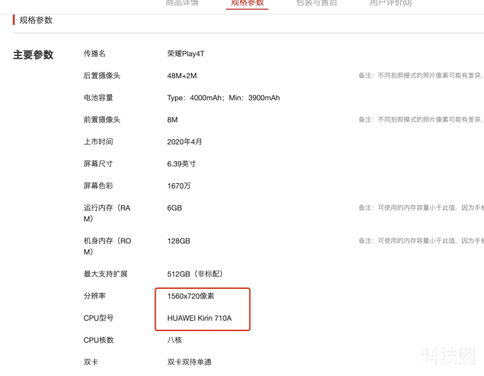This screenshot has width=484, height=376.
Task: Open the 用户评价(0) tab
Action: point(391,3)
